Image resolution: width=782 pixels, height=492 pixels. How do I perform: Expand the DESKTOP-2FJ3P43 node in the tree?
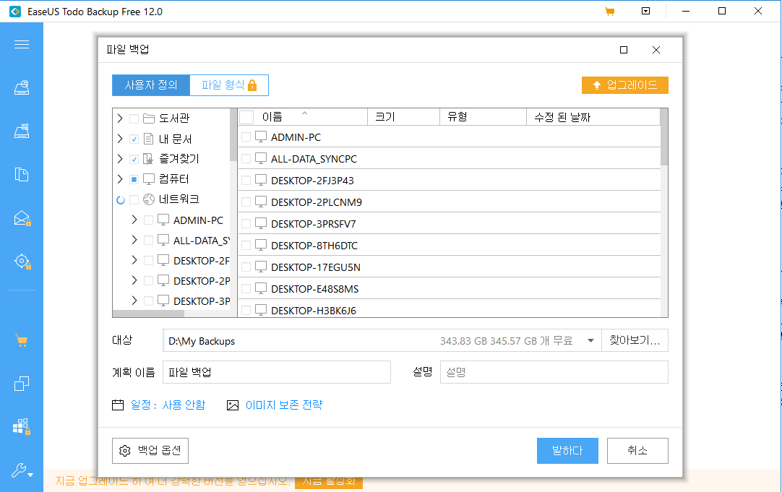(x=133, y=259)
